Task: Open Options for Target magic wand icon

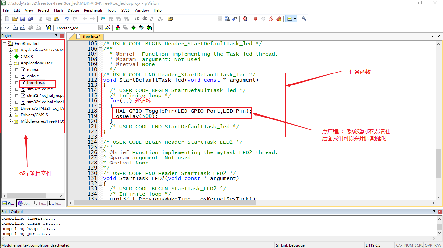Action: pos(108,28)
